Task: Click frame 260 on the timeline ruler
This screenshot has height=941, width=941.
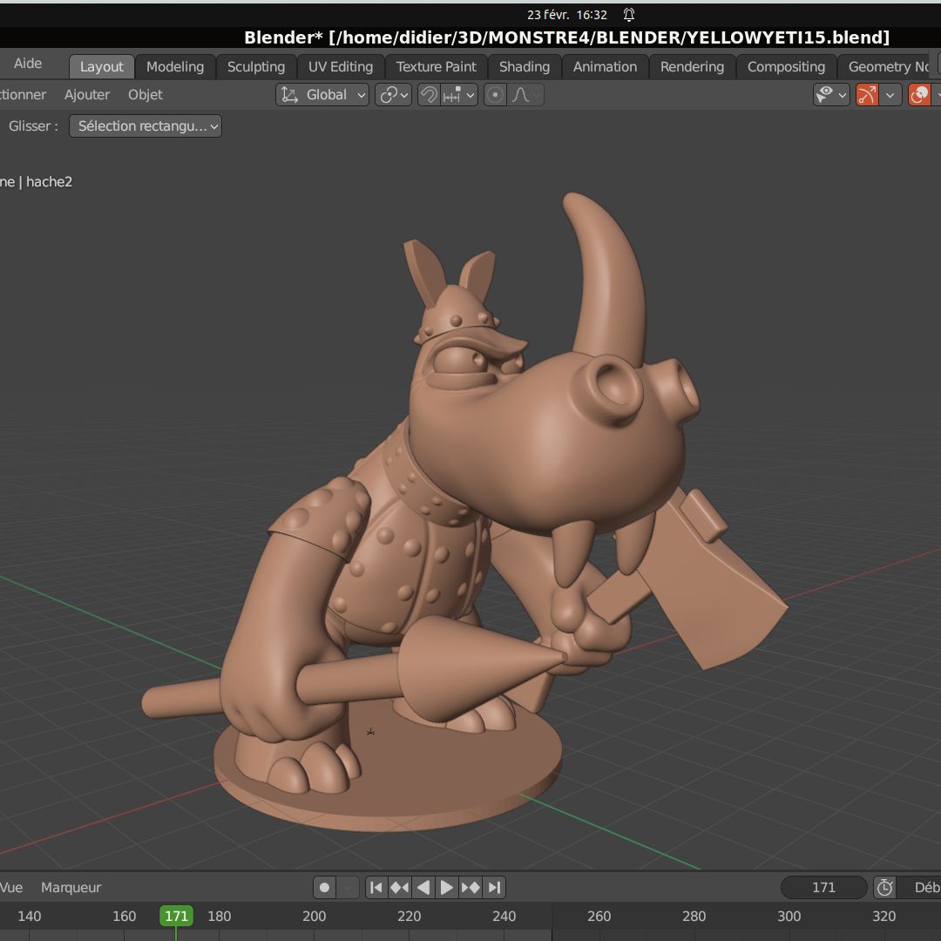Action: 599,916
